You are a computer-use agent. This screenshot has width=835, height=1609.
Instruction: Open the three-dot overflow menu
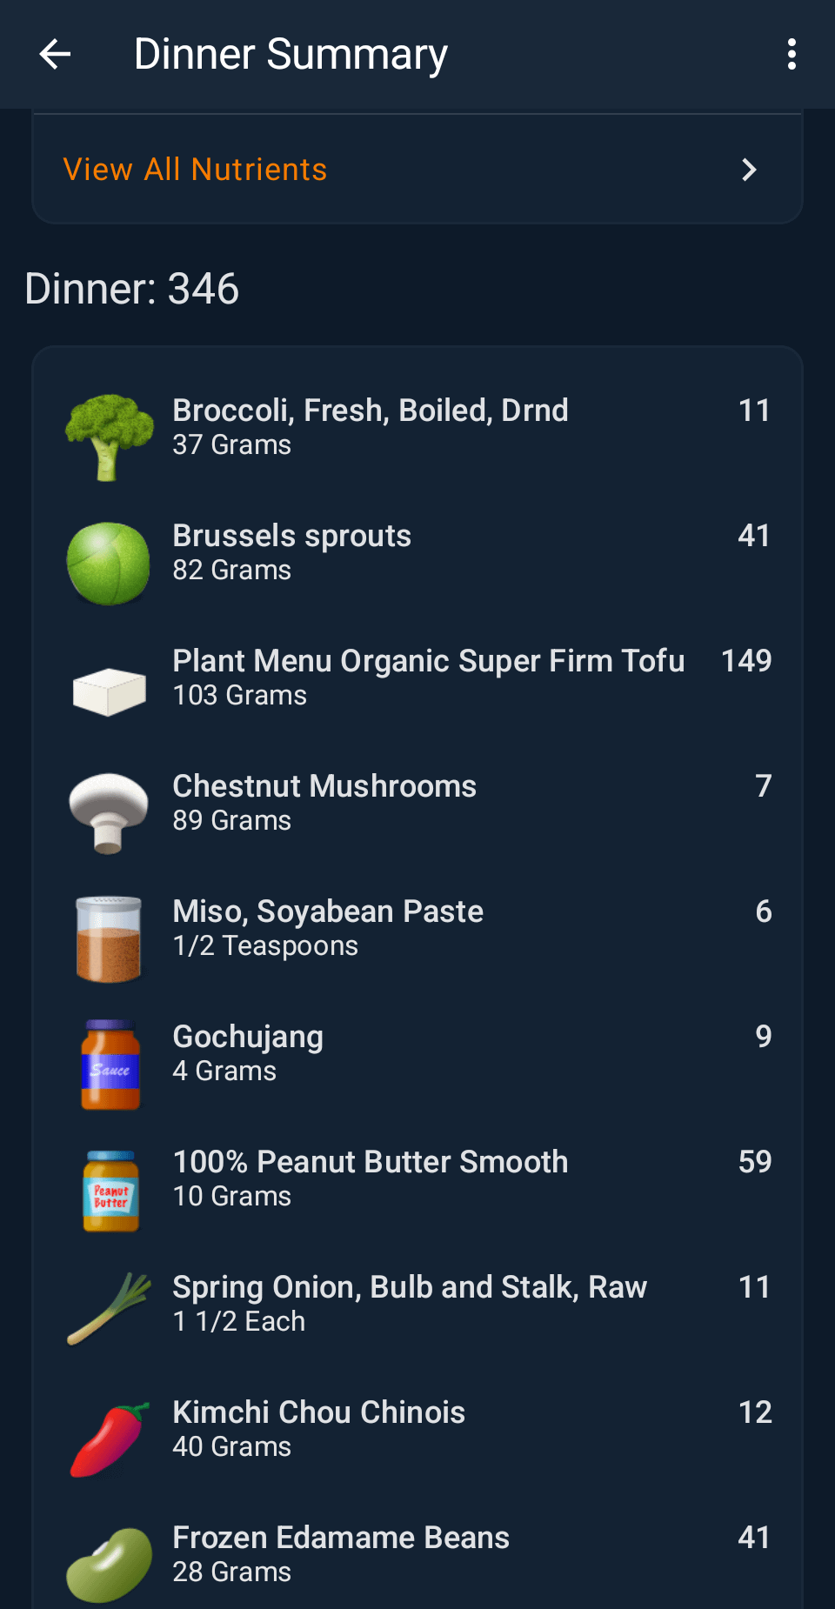click(x=791, y=54)
